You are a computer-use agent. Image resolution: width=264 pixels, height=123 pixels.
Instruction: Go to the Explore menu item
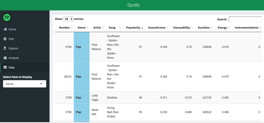13,49
